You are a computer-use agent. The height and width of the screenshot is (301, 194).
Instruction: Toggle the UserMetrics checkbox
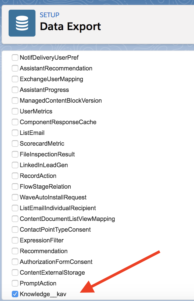click(x=15, y=111)
